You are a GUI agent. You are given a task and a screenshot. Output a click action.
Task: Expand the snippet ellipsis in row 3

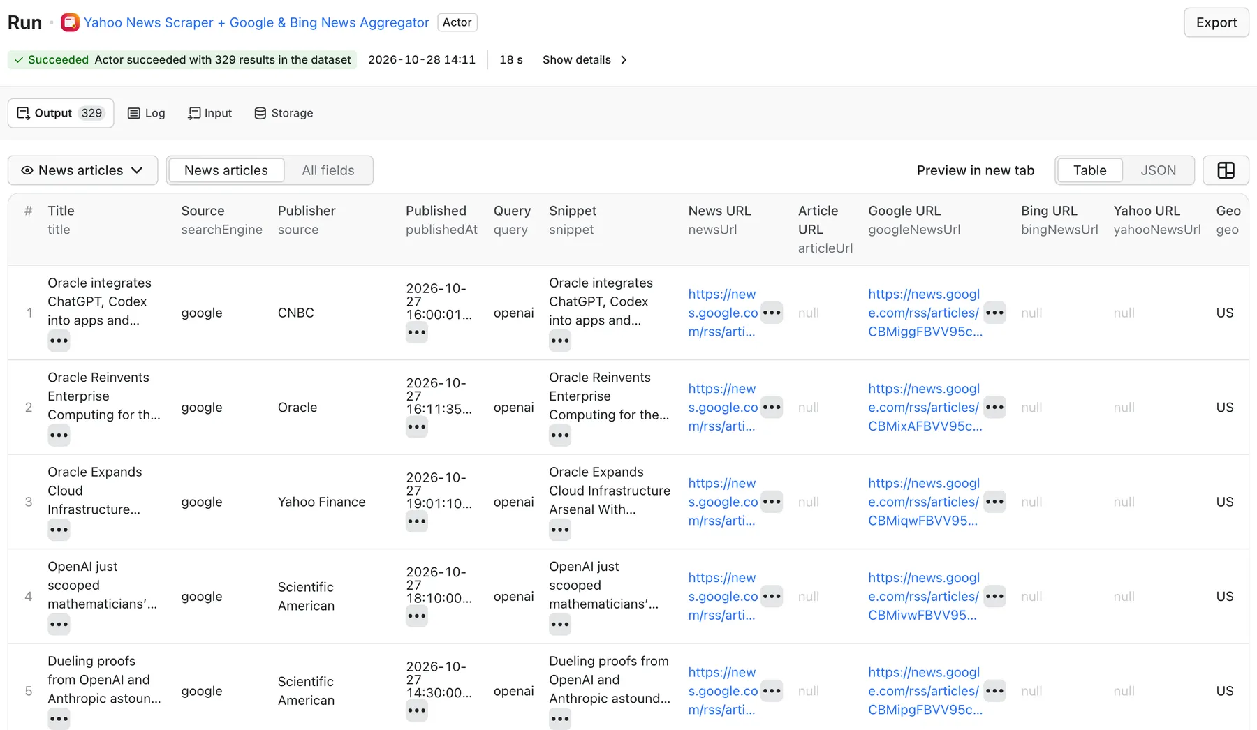click(x=560, y=530)
